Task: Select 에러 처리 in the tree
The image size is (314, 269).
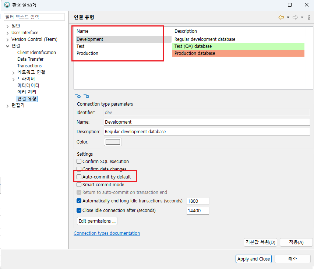Action: 27,92
